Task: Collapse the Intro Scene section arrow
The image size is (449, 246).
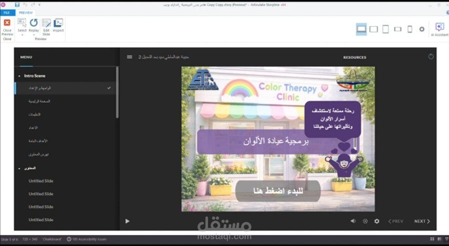Action: coord(19,76)
